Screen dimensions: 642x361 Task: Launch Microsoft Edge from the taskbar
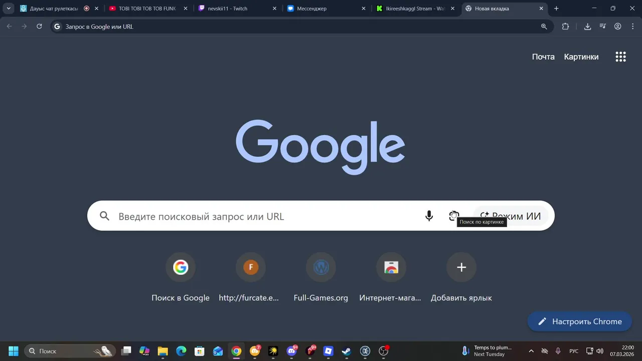pos(181,351)
